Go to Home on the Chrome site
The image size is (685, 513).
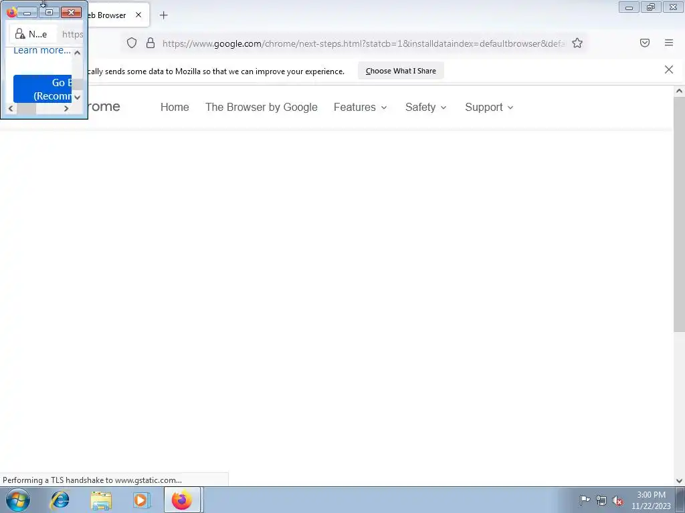(175, 108)
